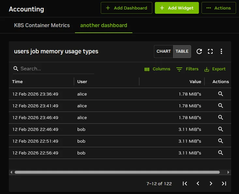Sort by the Value column header
Viewport: 239px width, 194px height.
click(195, 82)
